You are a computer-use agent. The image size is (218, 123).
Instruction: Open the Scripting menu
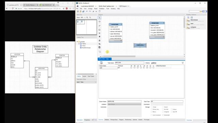pos(113,9)
